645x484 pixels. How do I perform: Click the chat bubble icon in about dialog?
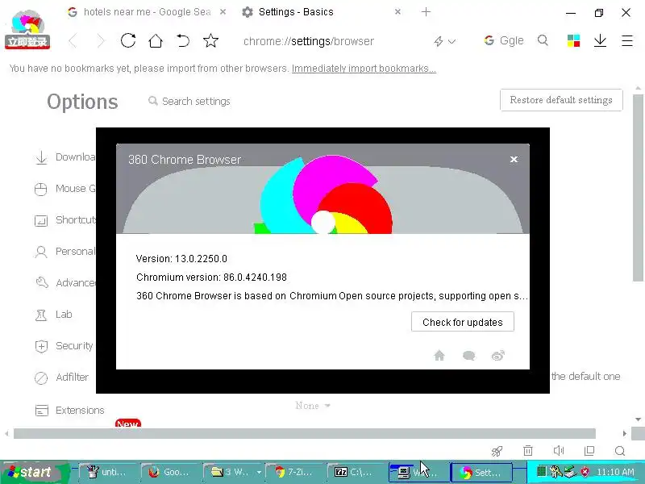click(469, 355)
